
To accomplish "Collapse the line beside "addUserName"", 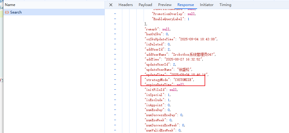I will [x=115, y=54].
